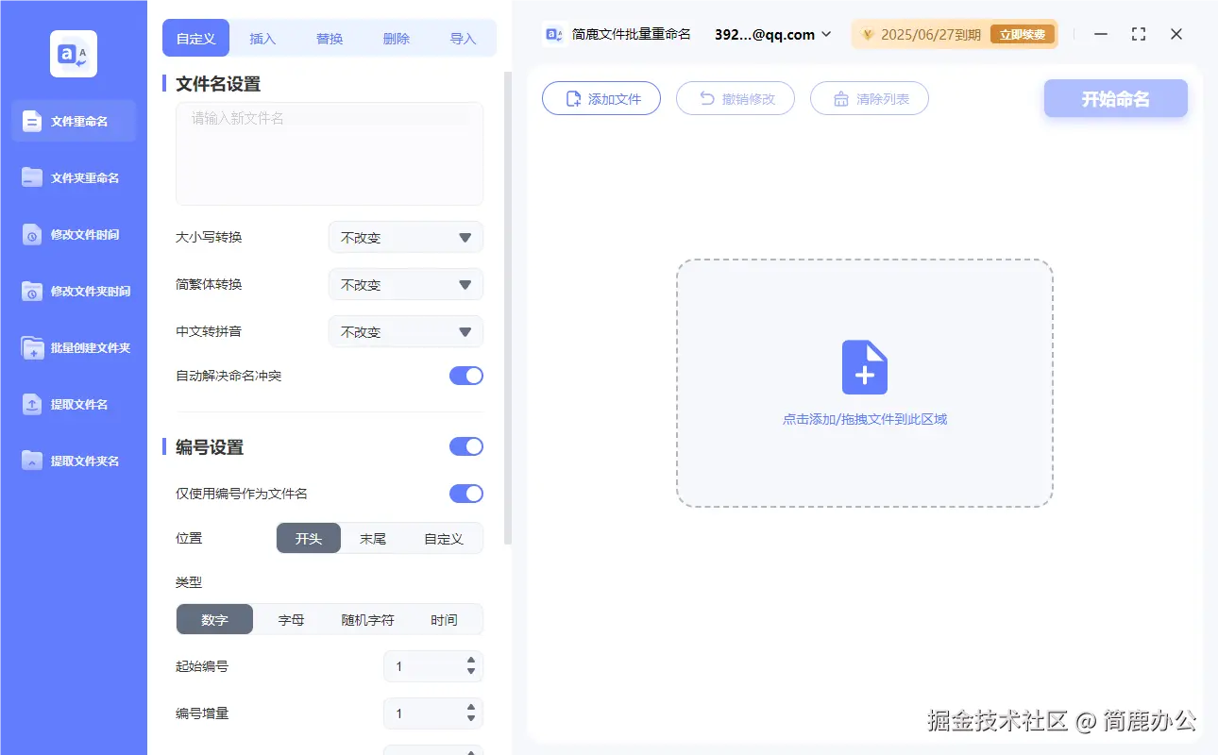
Task: Open the 导入 tab
Action: (x=464, y=38)
